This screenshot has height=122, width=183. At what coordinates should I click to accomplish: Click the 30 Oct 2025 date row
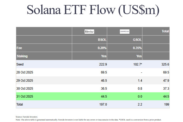tap(24, 89)
